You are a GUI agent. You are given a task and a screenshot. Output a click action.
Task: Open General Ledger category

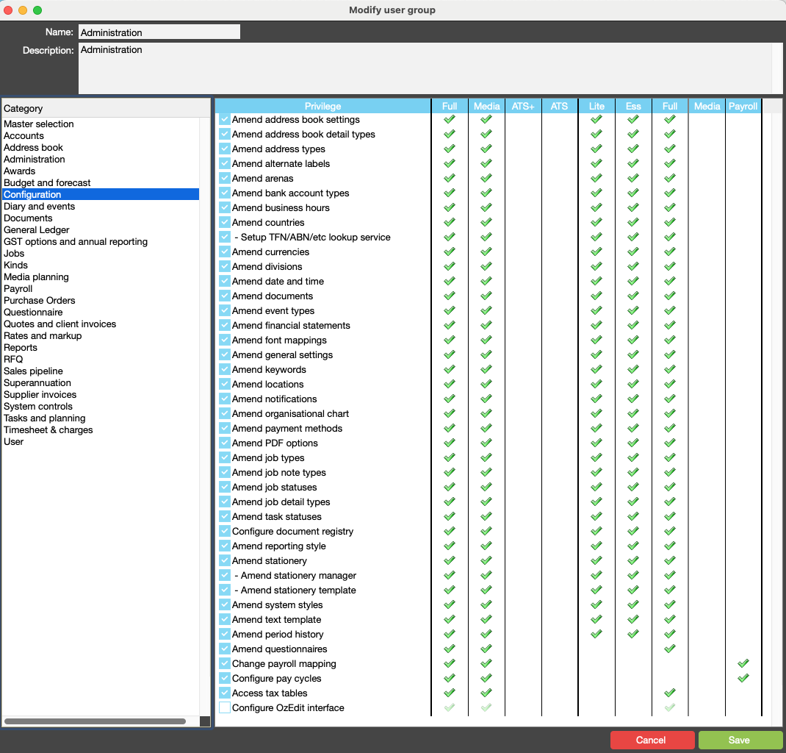pyautogui.click(x=100, y=229)
